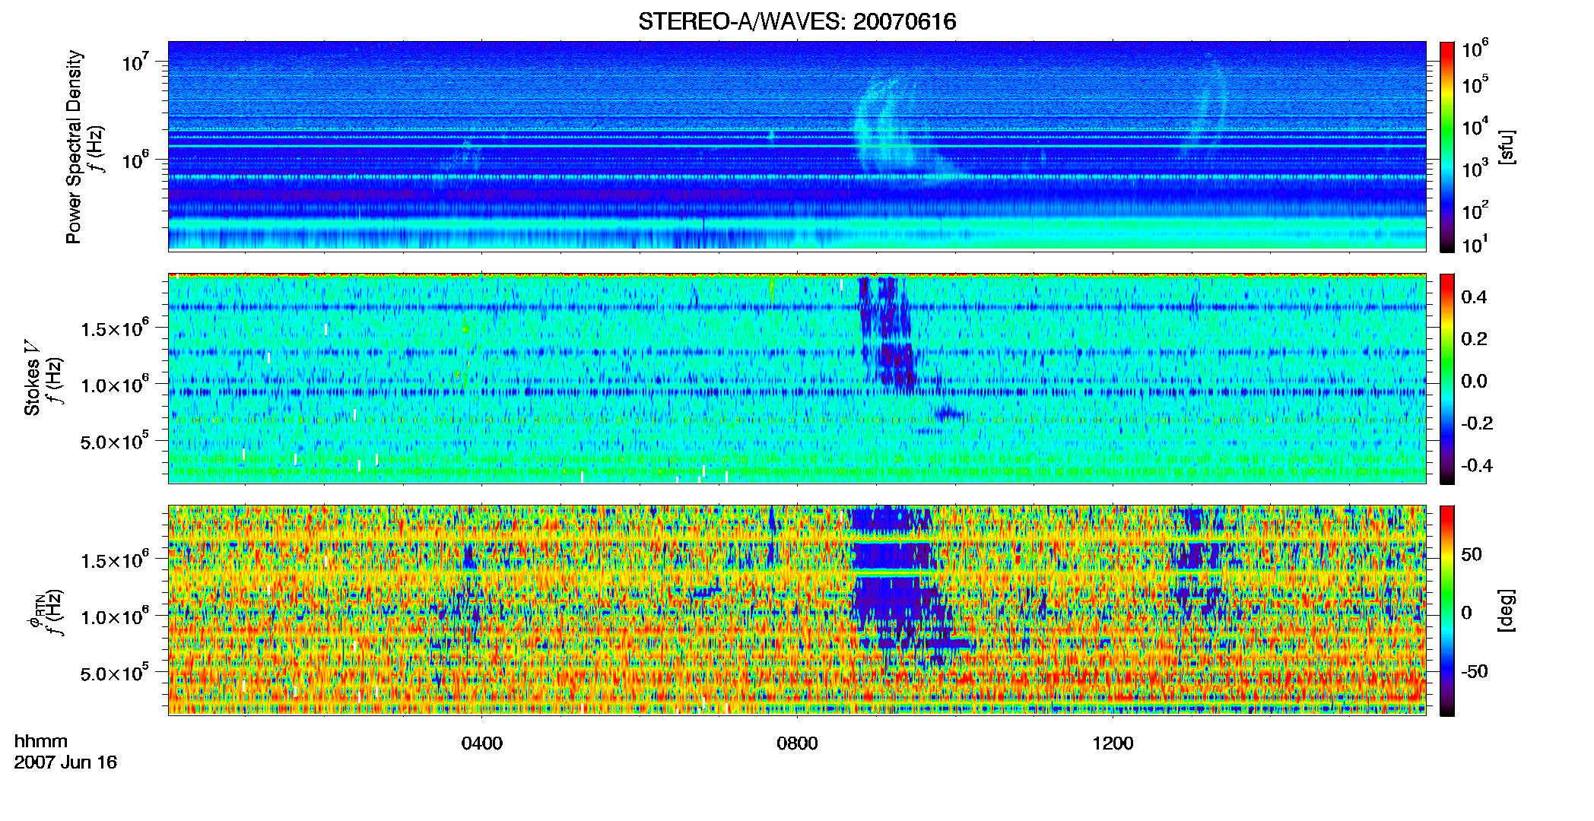Click the 5.0×10^5 tick of Stokes V panel
The width and height of the screenshot is (1594, 821).
point(114,442)
